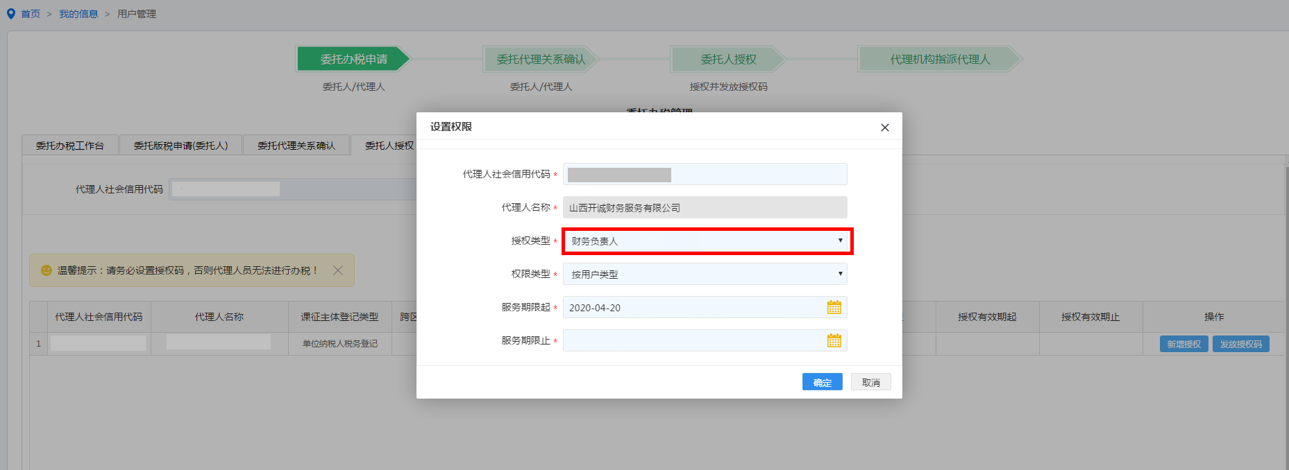The image size is (1289, 470).
Task: Close the 设置权限 dialog with the X
Action: point(884,128)
